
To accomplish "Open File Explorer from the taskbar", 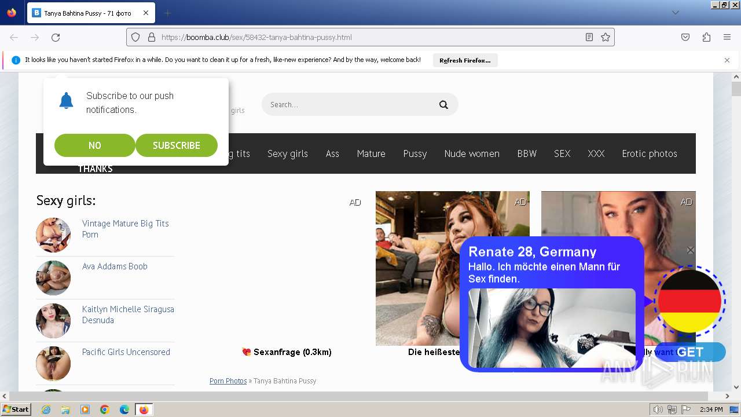I will [65, 409].
